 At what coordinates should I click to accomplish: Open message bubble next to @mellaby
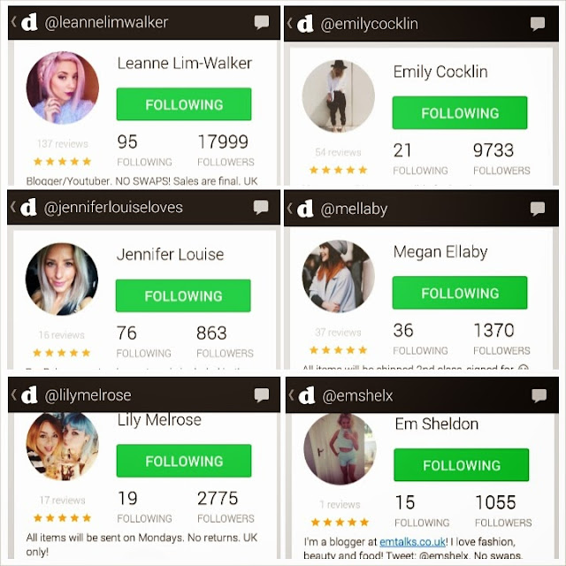click(x=538, y=209)
